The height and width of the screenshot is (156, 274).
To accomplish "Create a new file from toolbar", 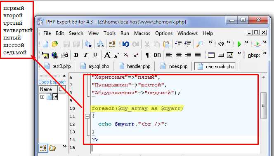I will click(x=46, y=44).
